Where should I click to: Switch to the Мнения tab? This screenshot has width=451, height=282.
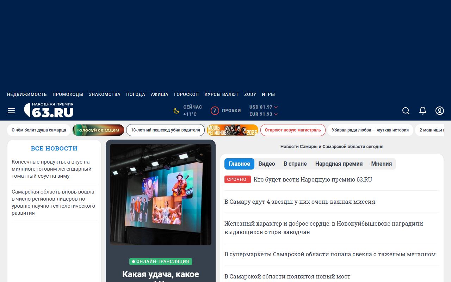tap(382, 164)
